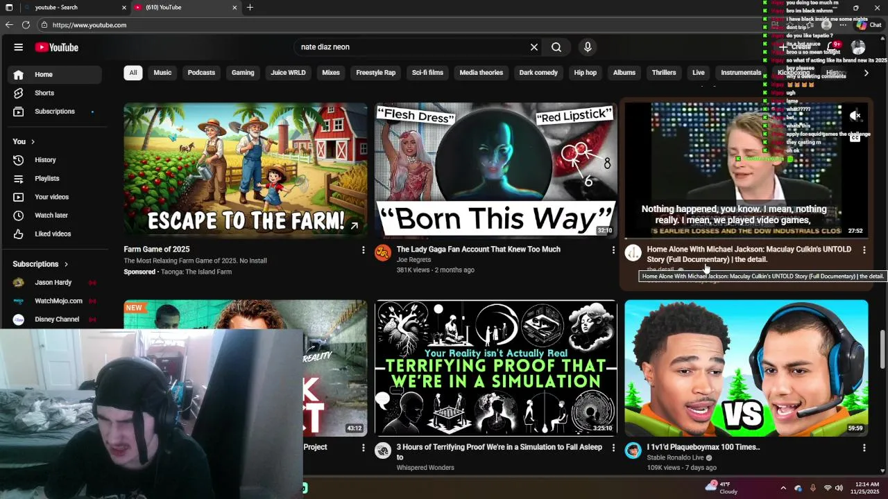Select the All filter chip
Screen dimensions: 888x499
(133, 73)
